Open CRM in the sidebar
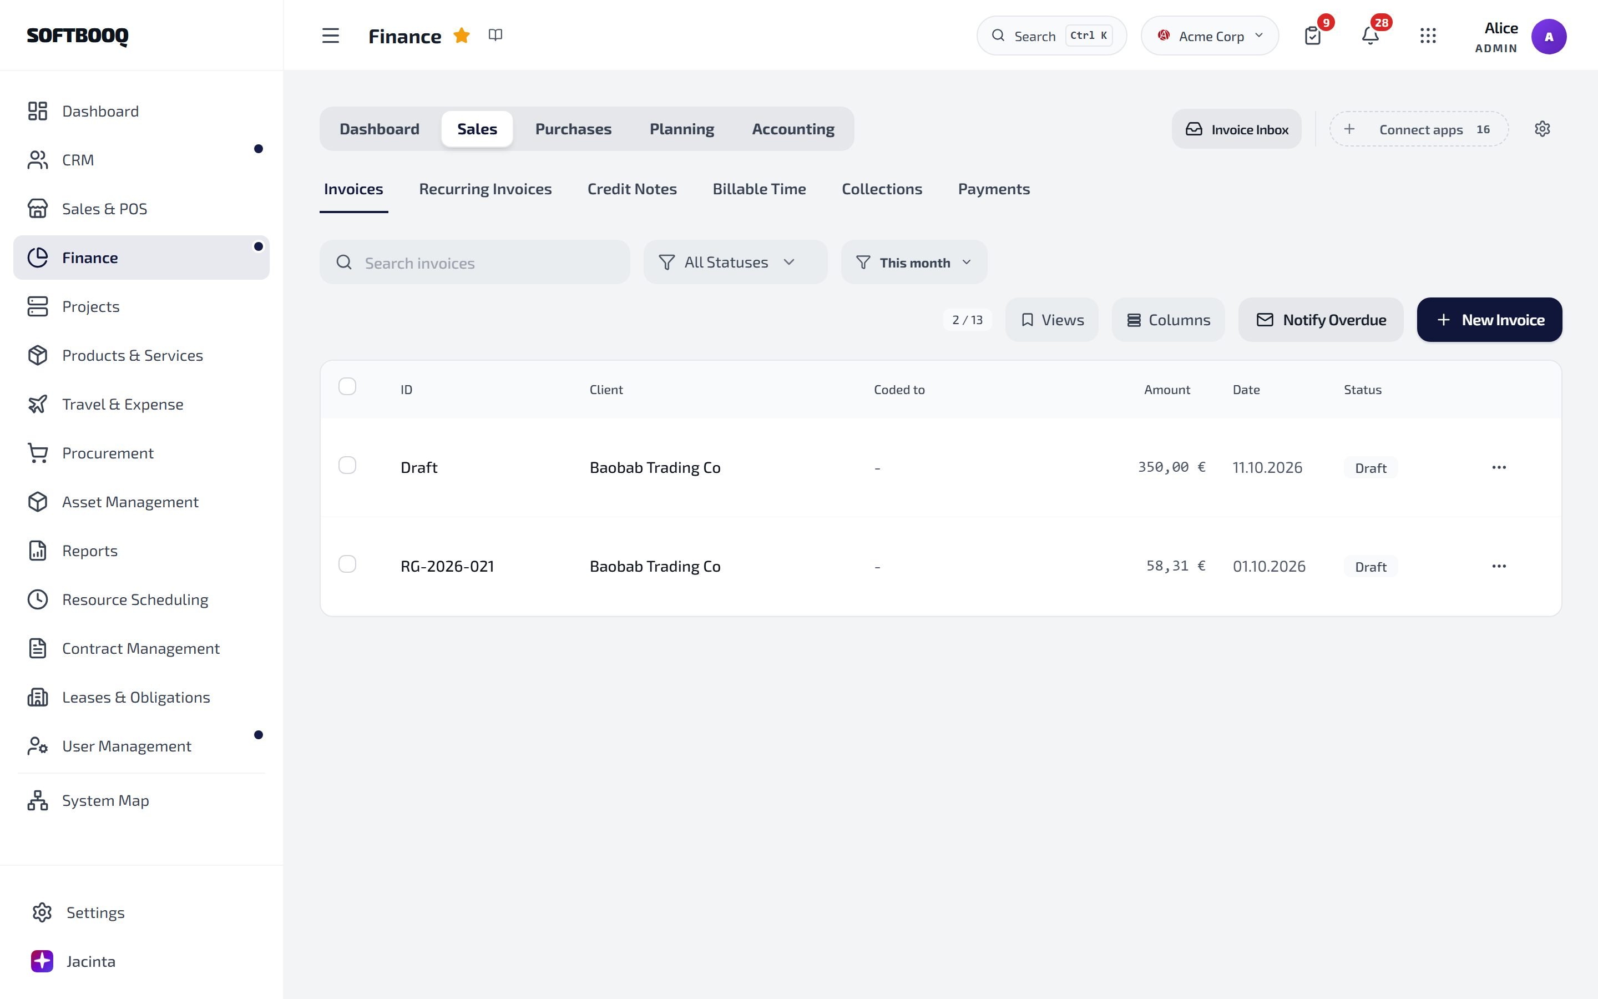Screen dimensions: 1598x999 tap(141, 160)
